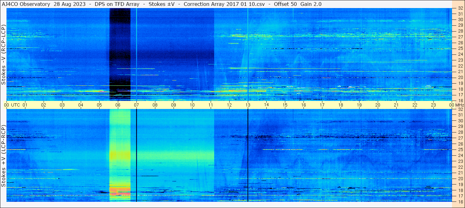Click the 26 MHz label of Stokes -V panel
Screen dimensions: 465x208
(460, 43)
